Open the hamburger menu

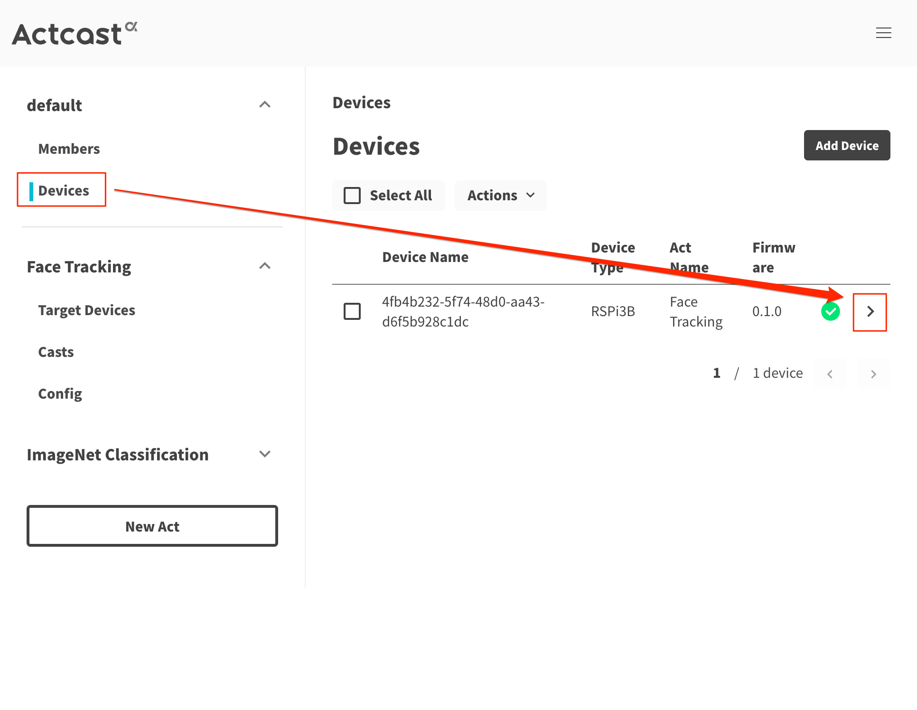(x=884, y=33)
